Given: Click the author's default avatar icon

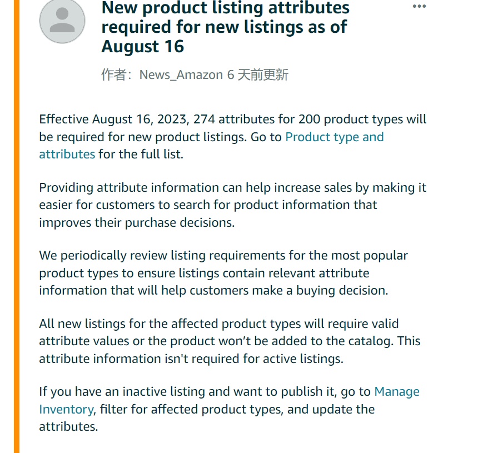Looking at the screenshot, I should pyautogui.click(x=62, y=21).
